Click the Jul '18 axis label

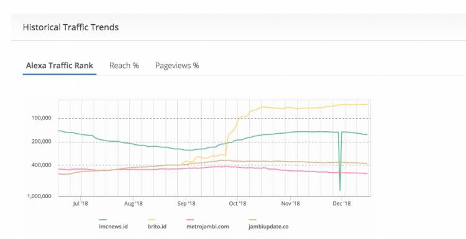pyautogui.click(x=80, y=204)
